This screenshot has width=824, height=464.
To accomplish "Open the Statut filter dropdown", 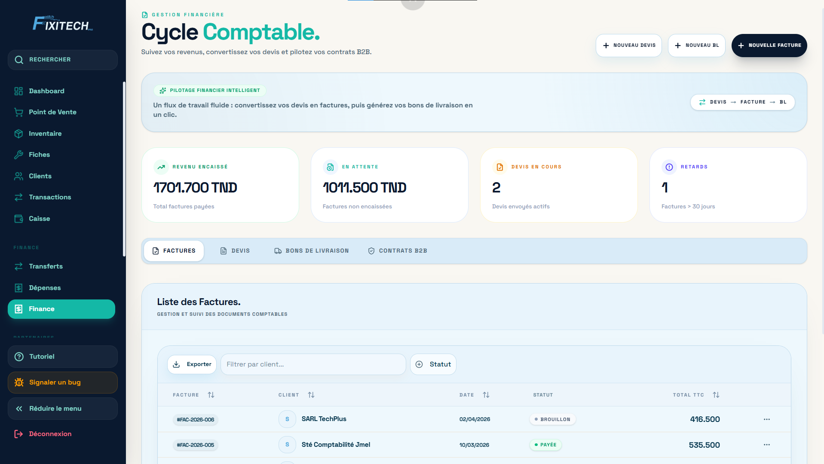I will (x=433, y=364).
